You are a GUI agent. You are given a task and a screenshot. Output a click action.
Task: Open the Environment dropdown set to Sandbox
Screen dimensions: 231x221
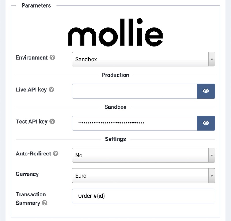[140, 59]
